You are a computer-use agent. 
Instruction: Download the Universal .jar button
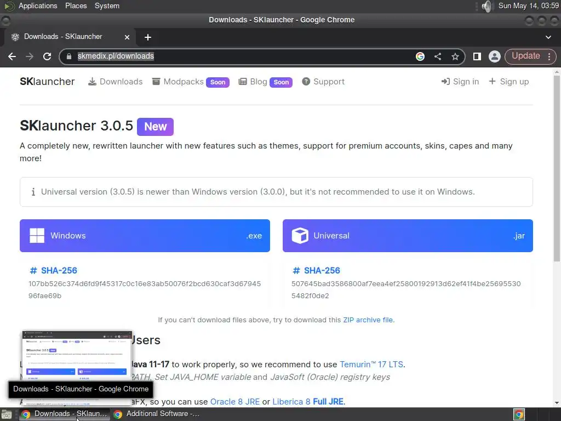(x=408, y=236)
